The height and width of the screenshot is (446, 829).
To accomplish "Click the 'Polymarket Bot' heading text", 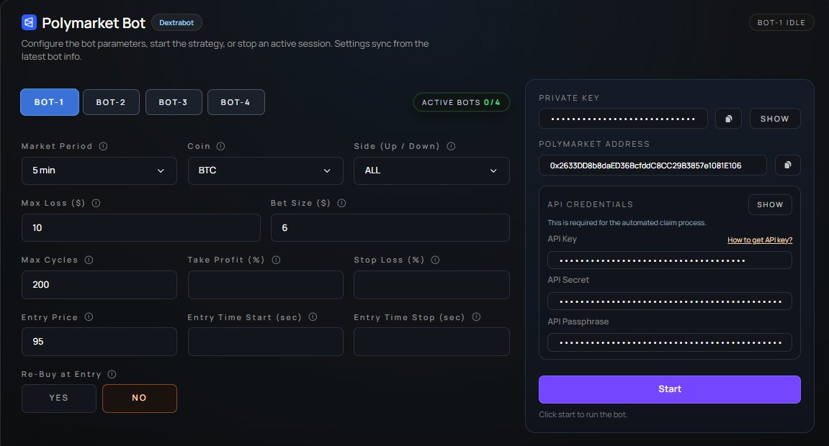I will point(94,23).
